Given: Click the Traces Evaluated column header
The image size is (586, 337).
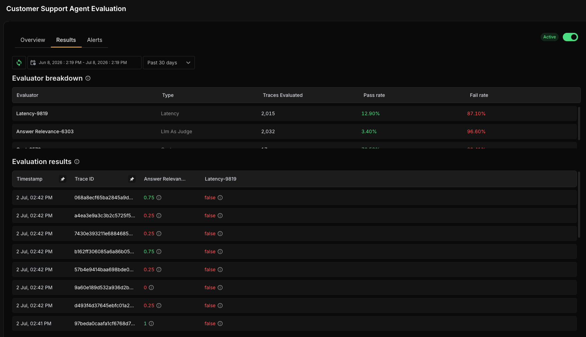Looking at the screenshot, I should (x=283, y=95).
